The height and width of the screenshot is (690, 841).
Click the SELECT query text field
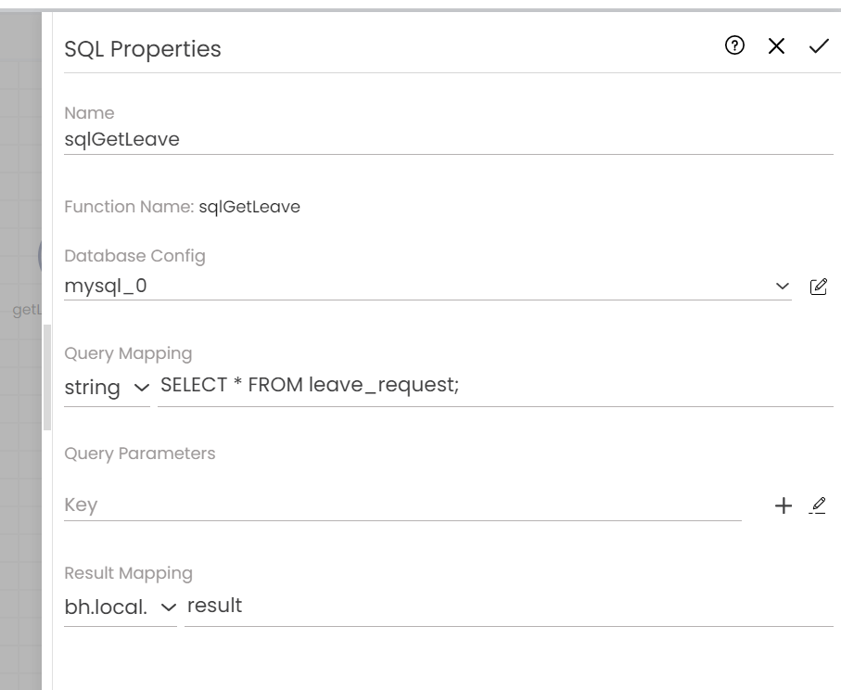click(495, 385)
